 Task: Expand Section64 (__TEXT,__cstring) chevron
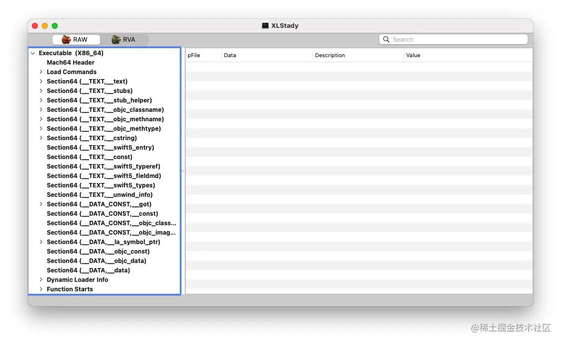coord(41,138)
